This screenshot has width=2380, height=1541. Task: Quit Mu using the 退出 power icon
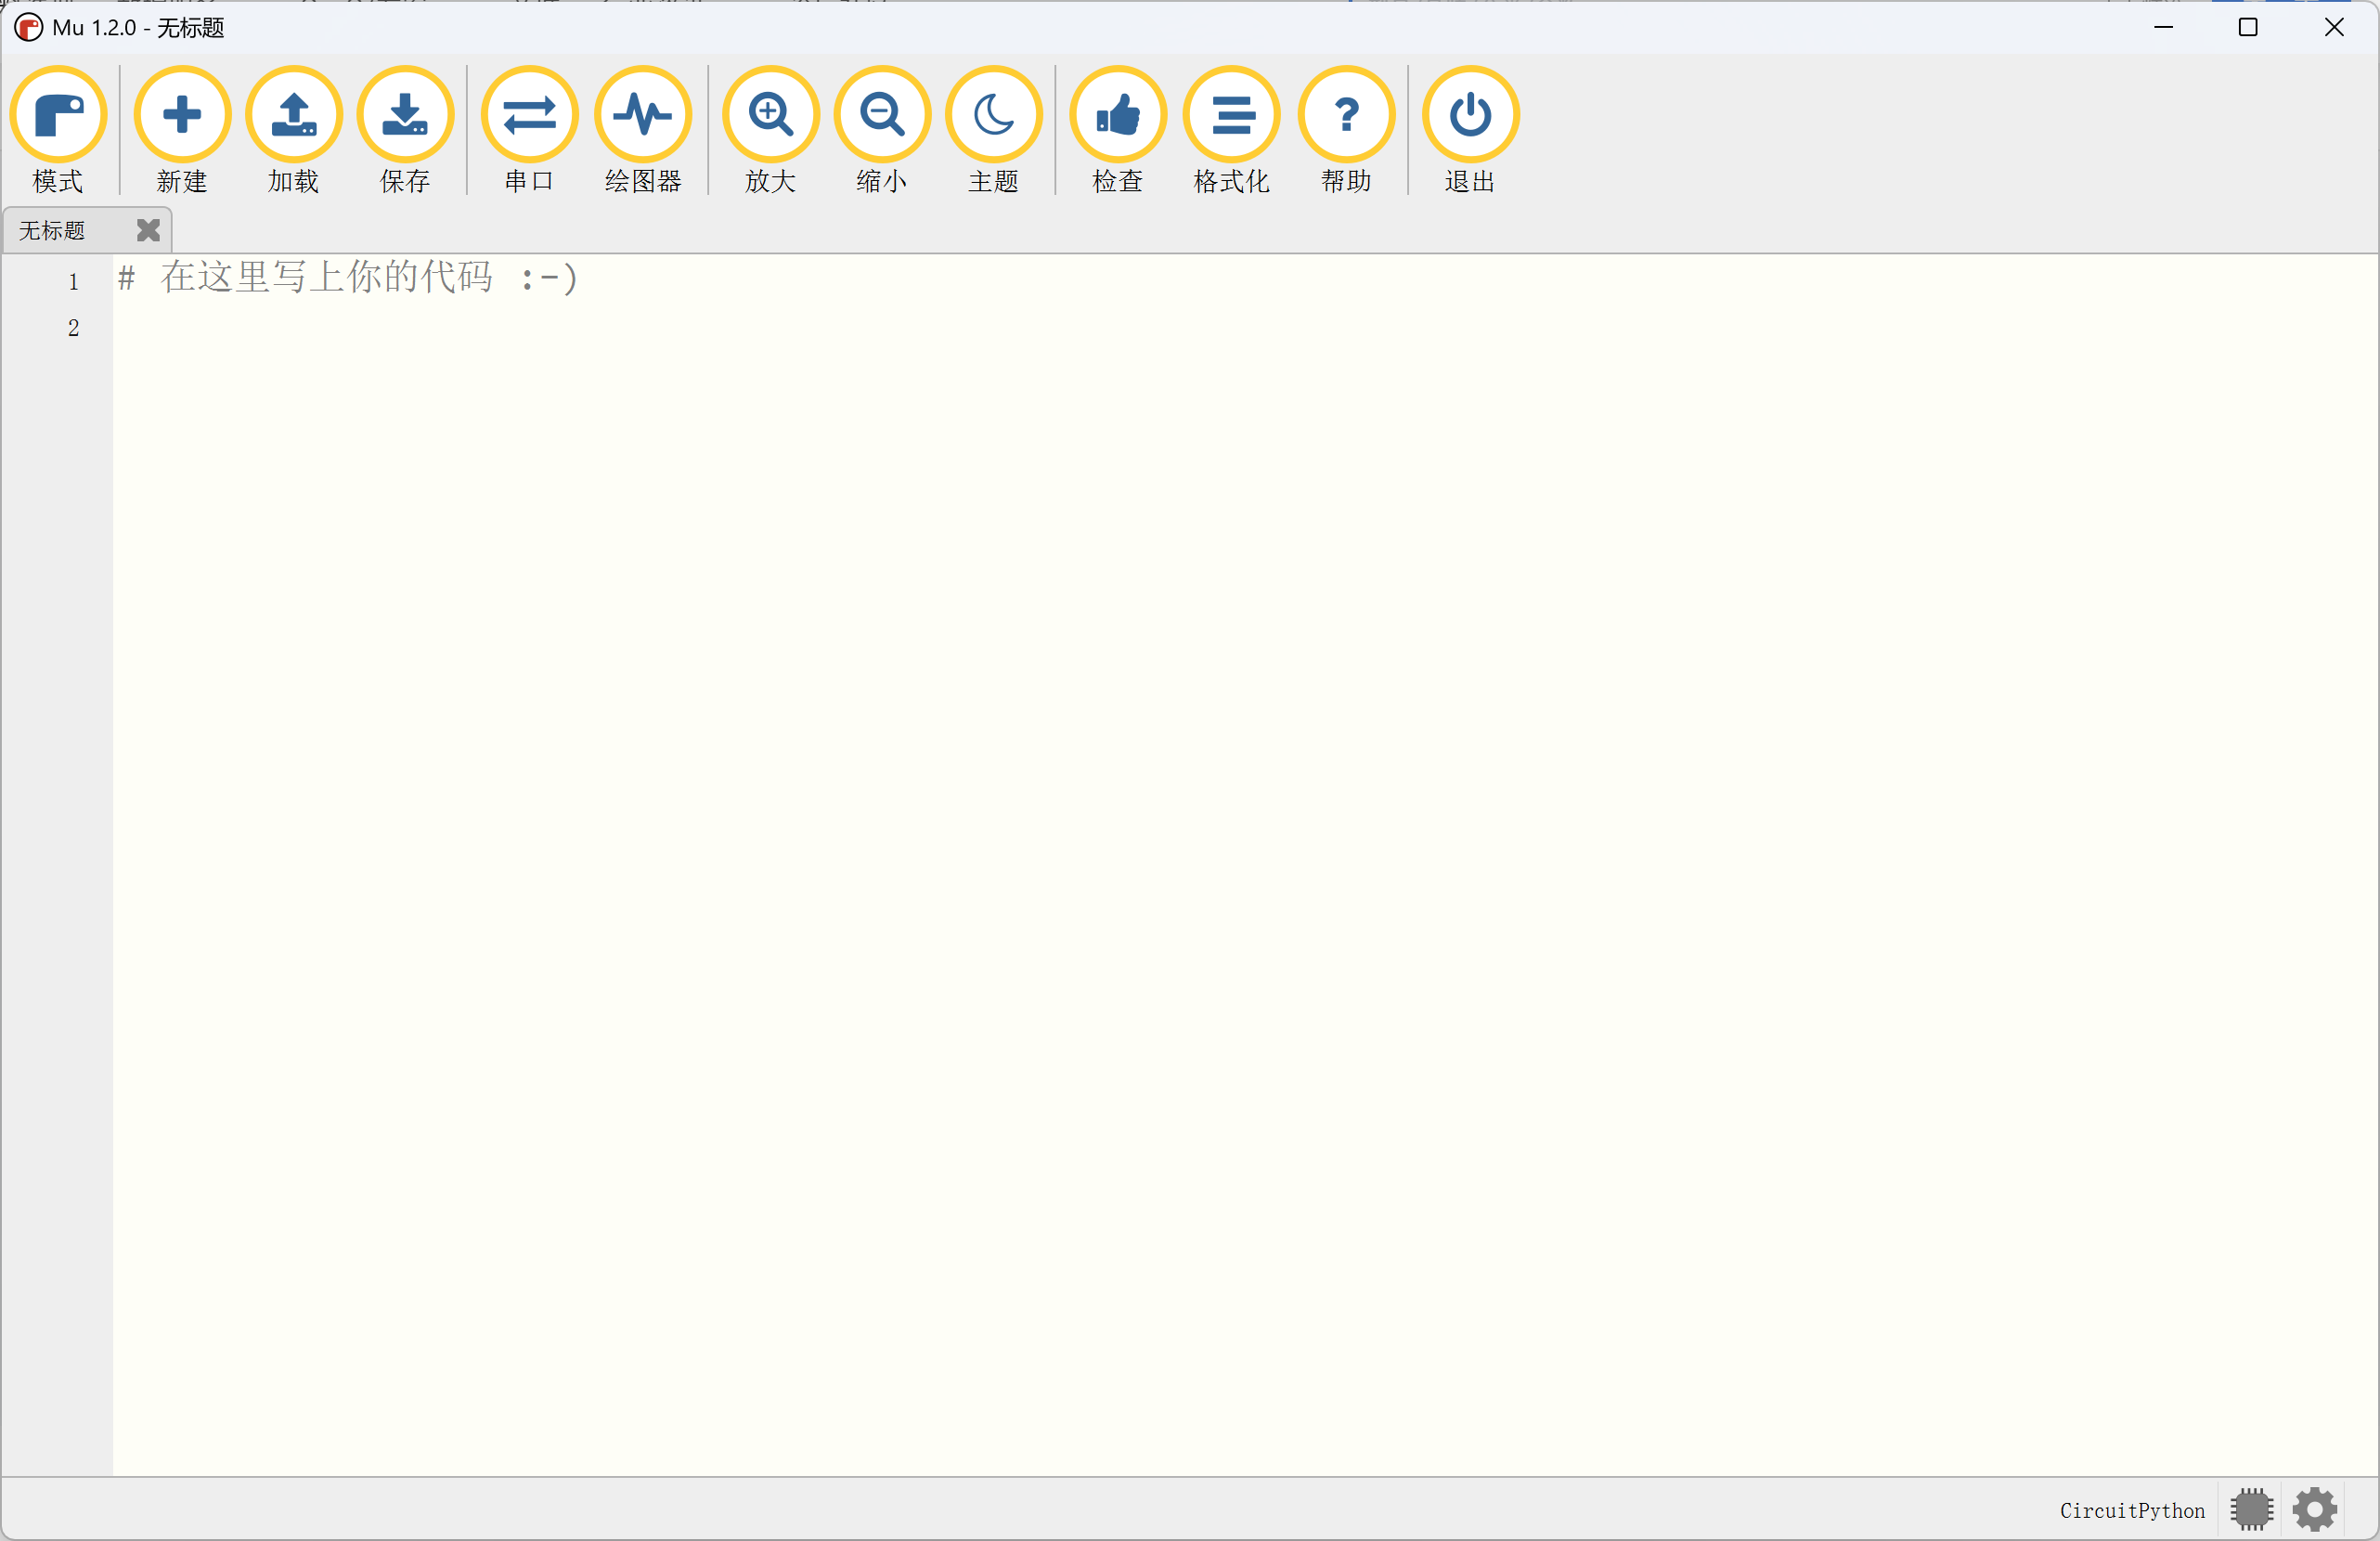pos(1470,115)
